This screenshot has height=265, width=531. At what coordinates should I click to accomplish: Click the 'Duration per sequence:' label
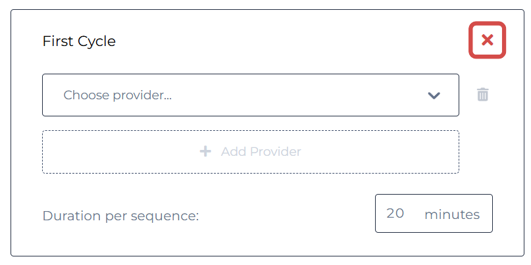tap(120, 216)
